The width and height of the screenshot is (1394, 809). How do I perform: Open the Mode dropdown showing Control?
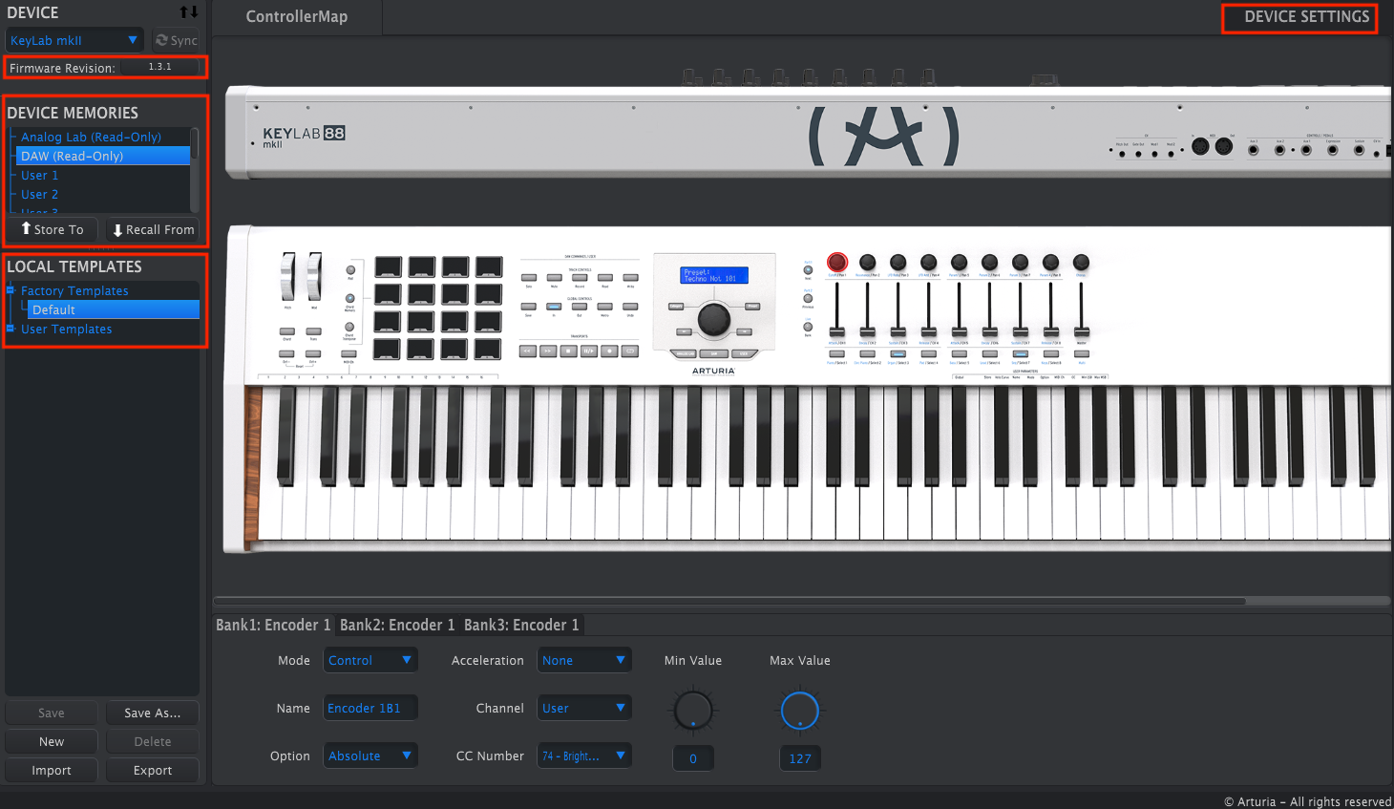[x=370, y=659]
